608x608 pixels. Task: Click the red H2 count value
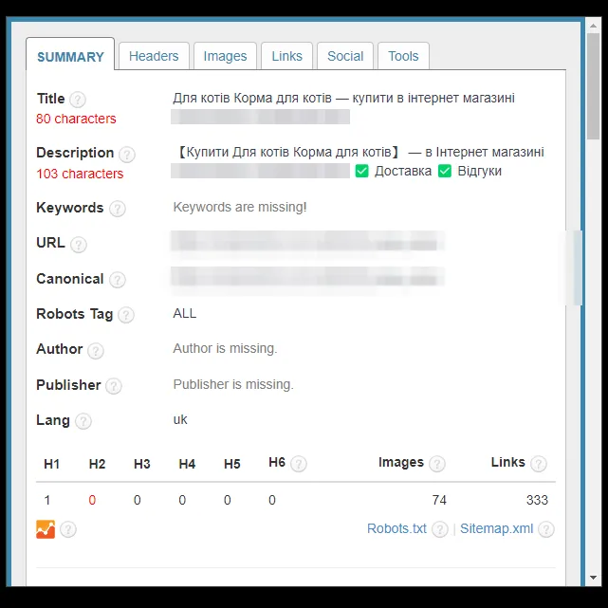pyautogui.click(x=92, y=500)
